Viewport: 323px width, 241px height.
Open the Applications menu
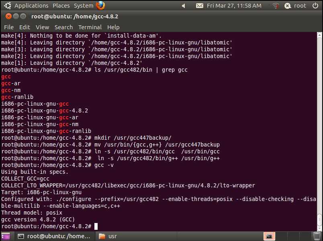[31, 6]
